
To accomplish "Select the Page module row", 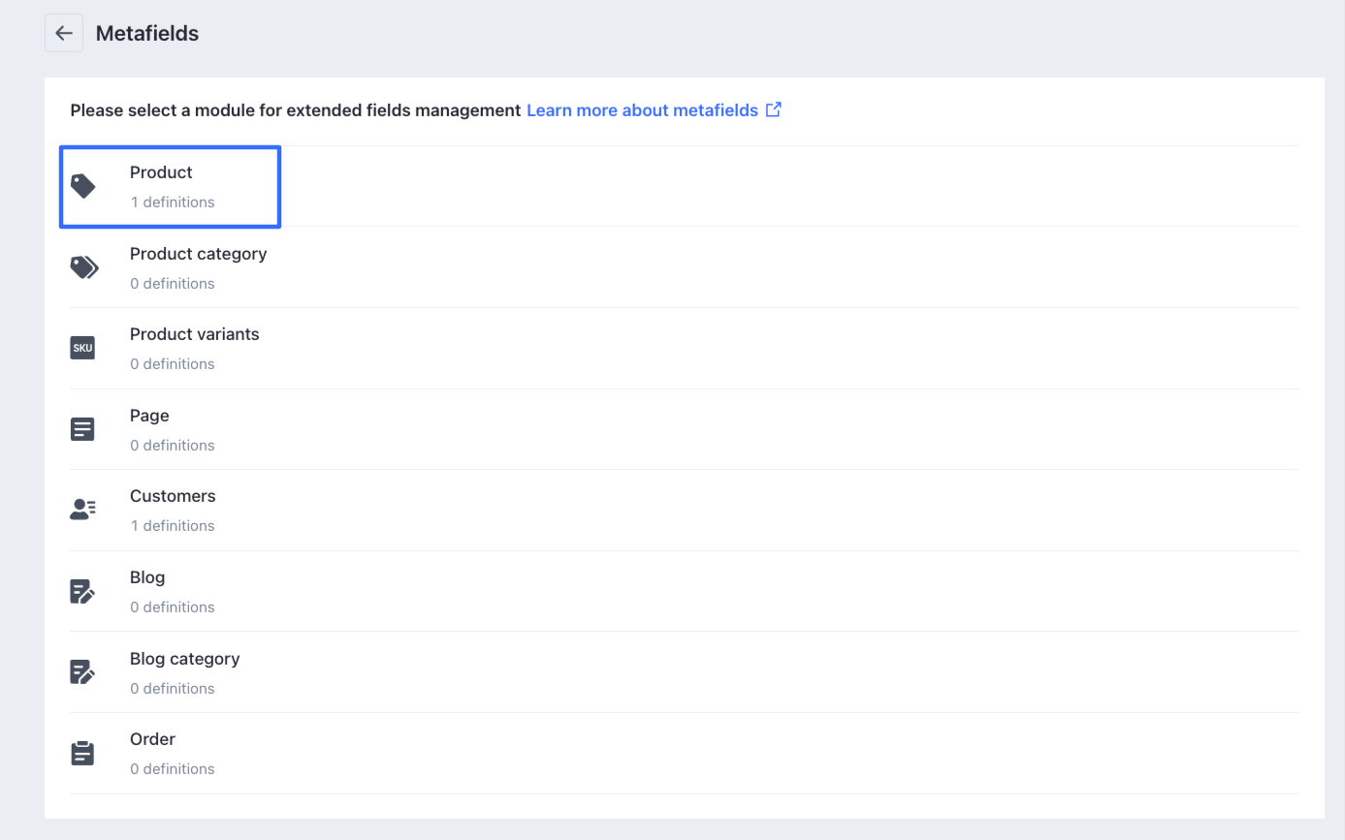I will 149,416.
